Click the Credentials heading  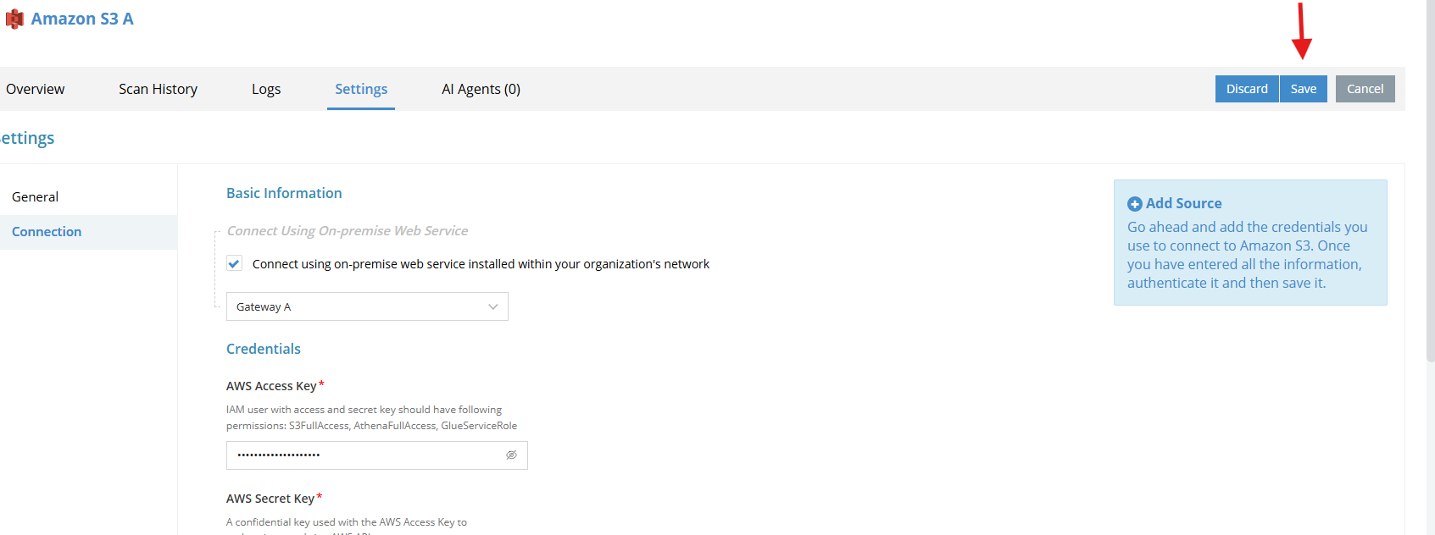pos(264,349)
